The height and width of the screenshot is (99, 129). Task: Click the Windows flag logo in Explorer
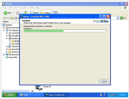(x=125, y=8)
